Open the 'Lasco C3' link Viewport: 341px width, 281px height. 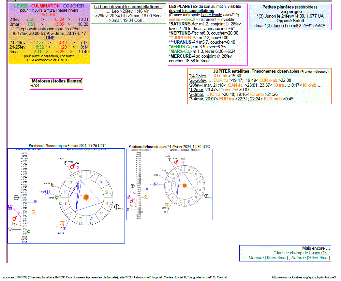point(318,253)
